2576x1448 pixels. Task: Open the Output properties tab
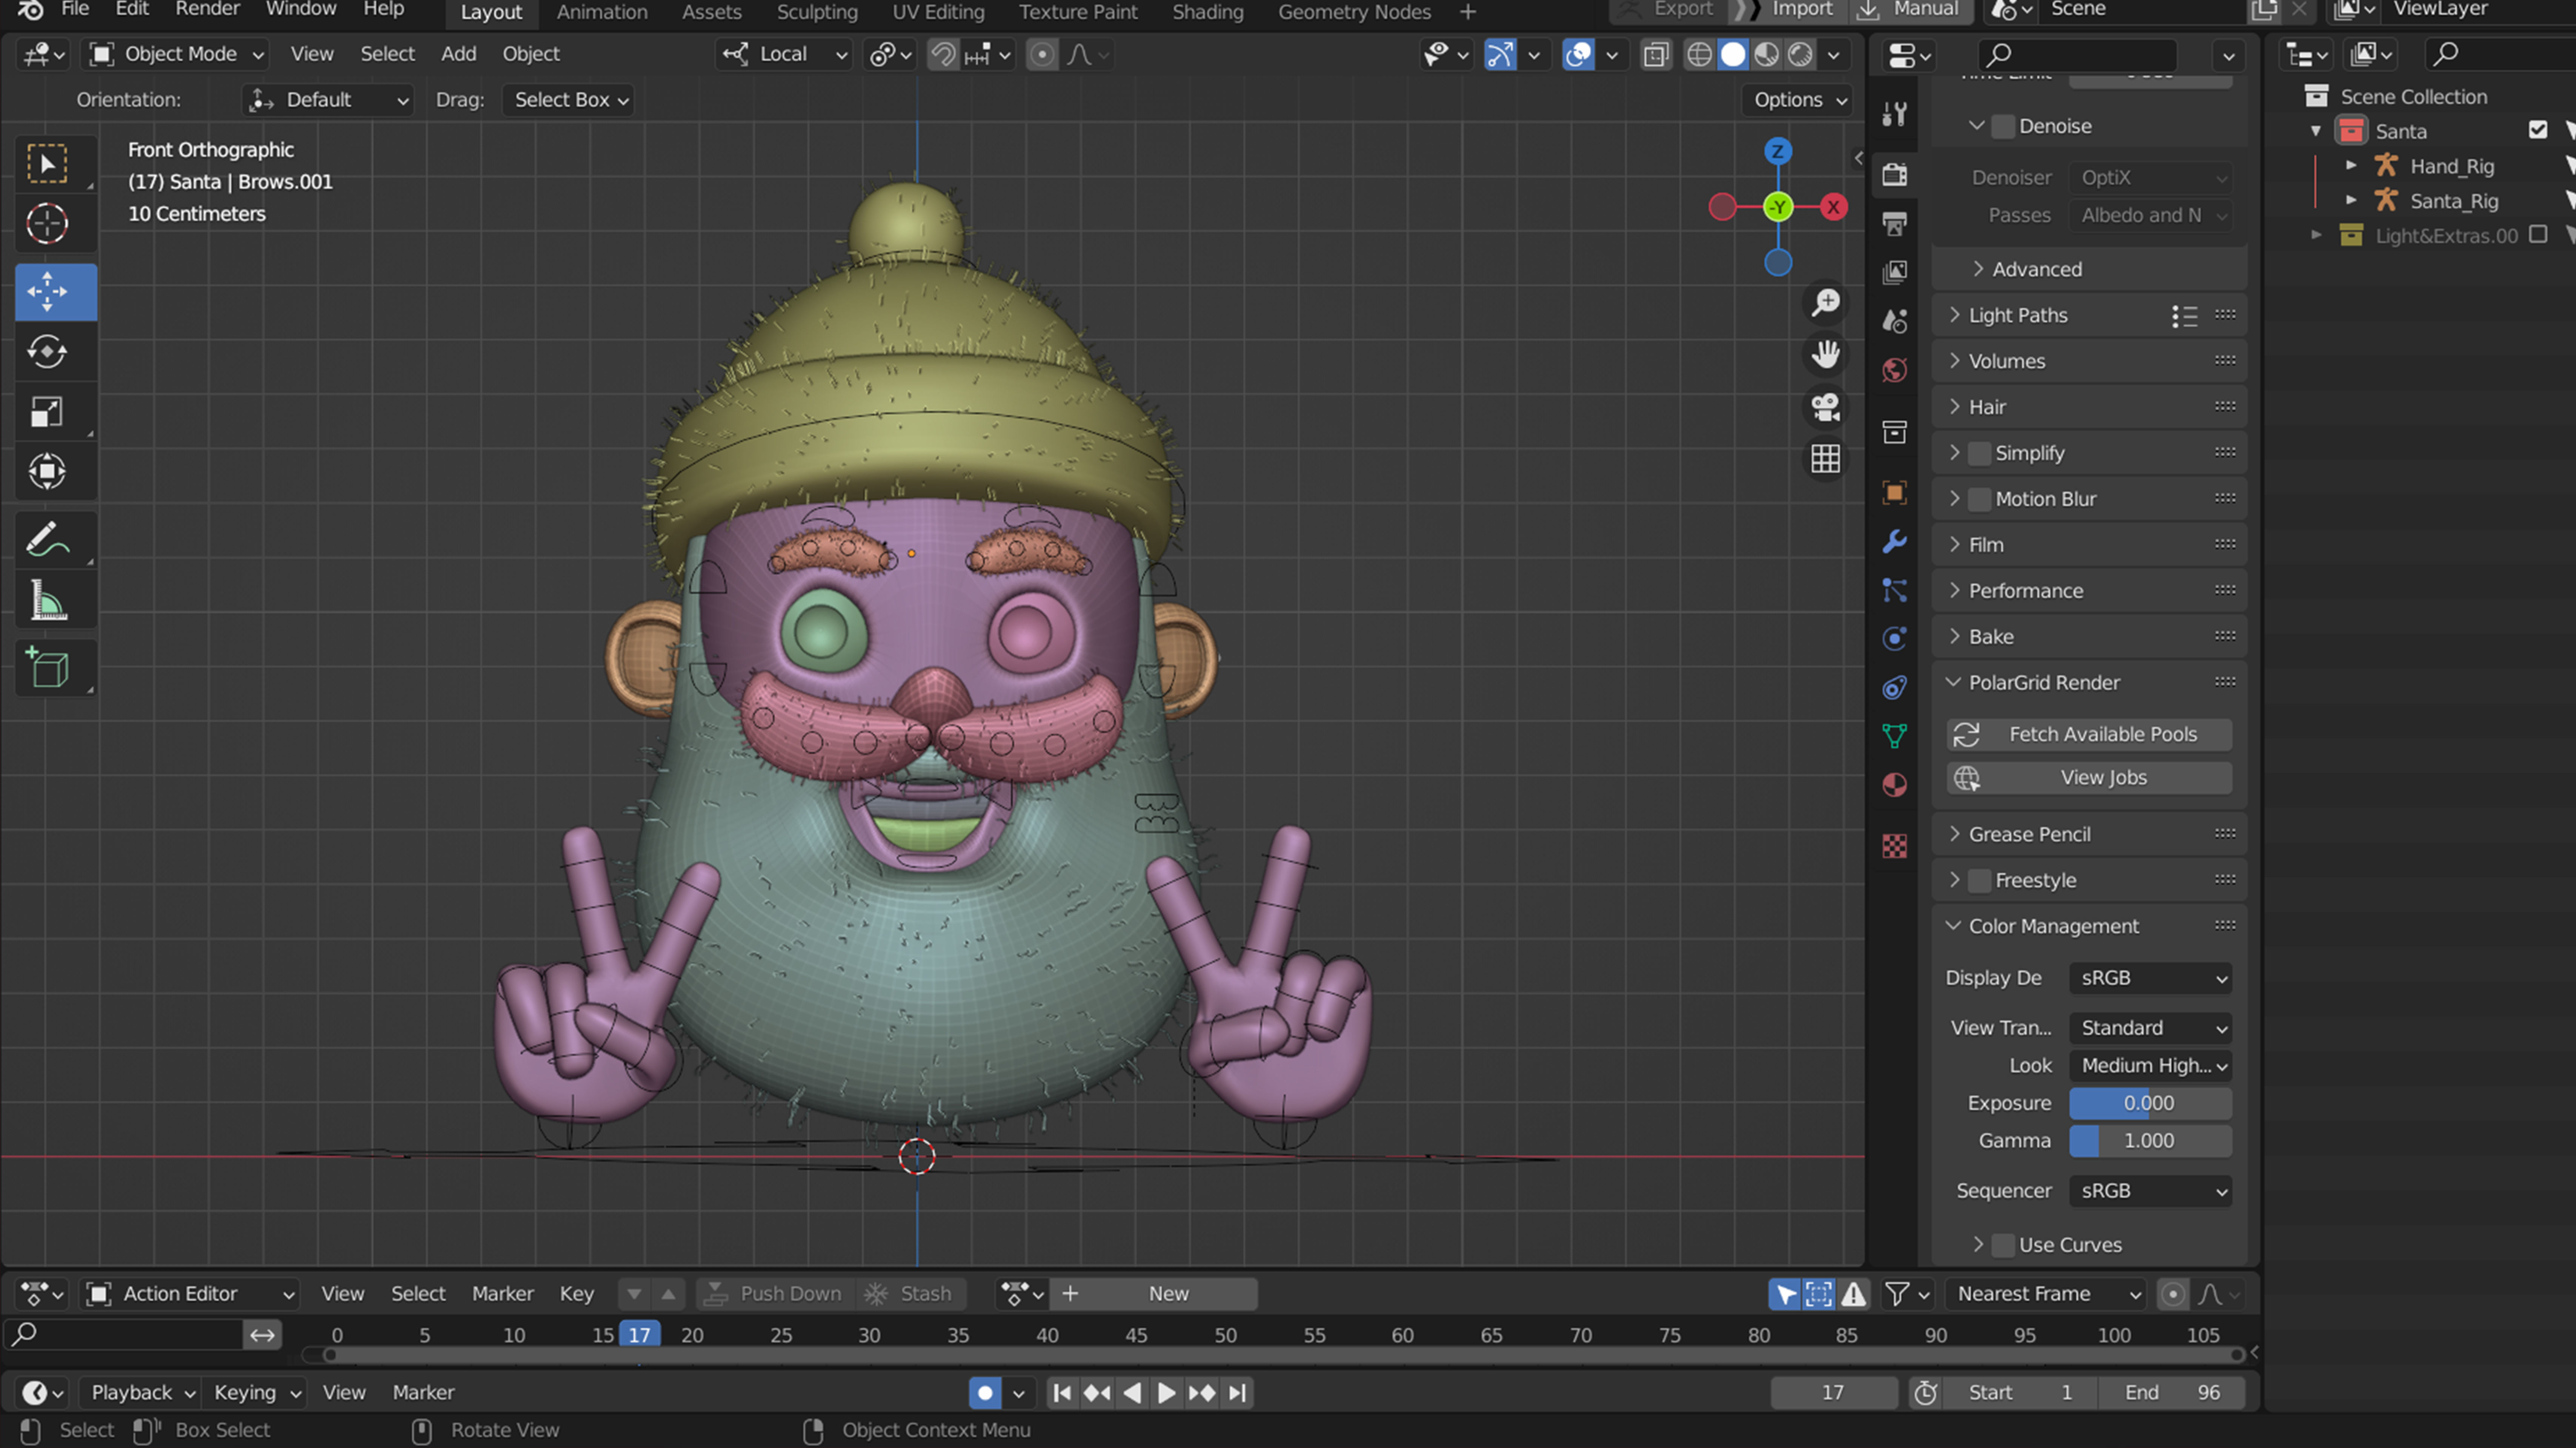[x=1894, y=224]
